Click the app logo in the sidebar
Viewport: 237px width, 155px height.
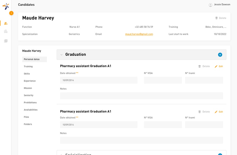tap(6, 6)
